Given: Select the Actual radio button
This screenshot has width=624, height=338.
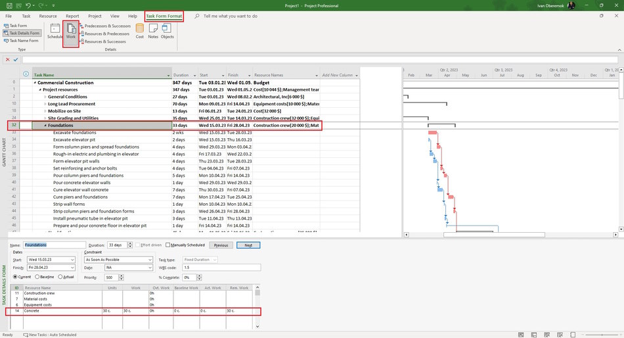Looking at the screenshot, I should click(x=60, y=277).
